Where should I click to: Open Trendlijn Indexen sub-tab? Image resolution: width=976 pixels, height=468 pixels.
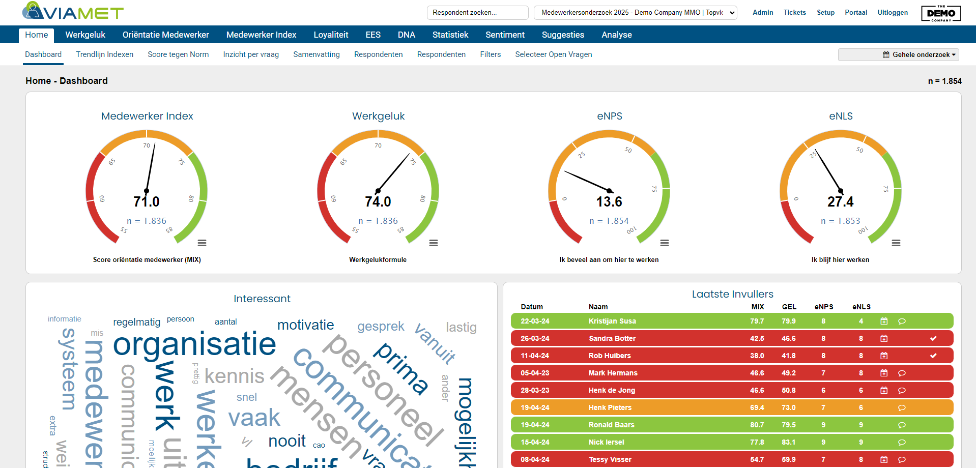[x=105, y=54]
